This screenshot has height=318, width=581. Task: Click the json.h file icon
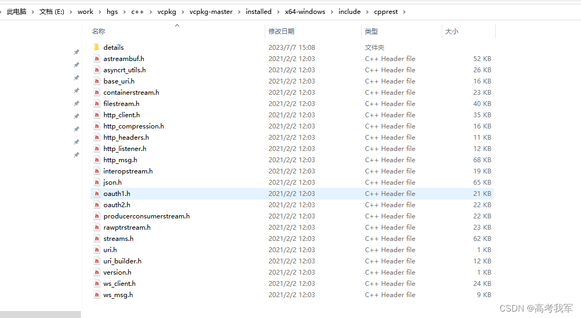96,182
